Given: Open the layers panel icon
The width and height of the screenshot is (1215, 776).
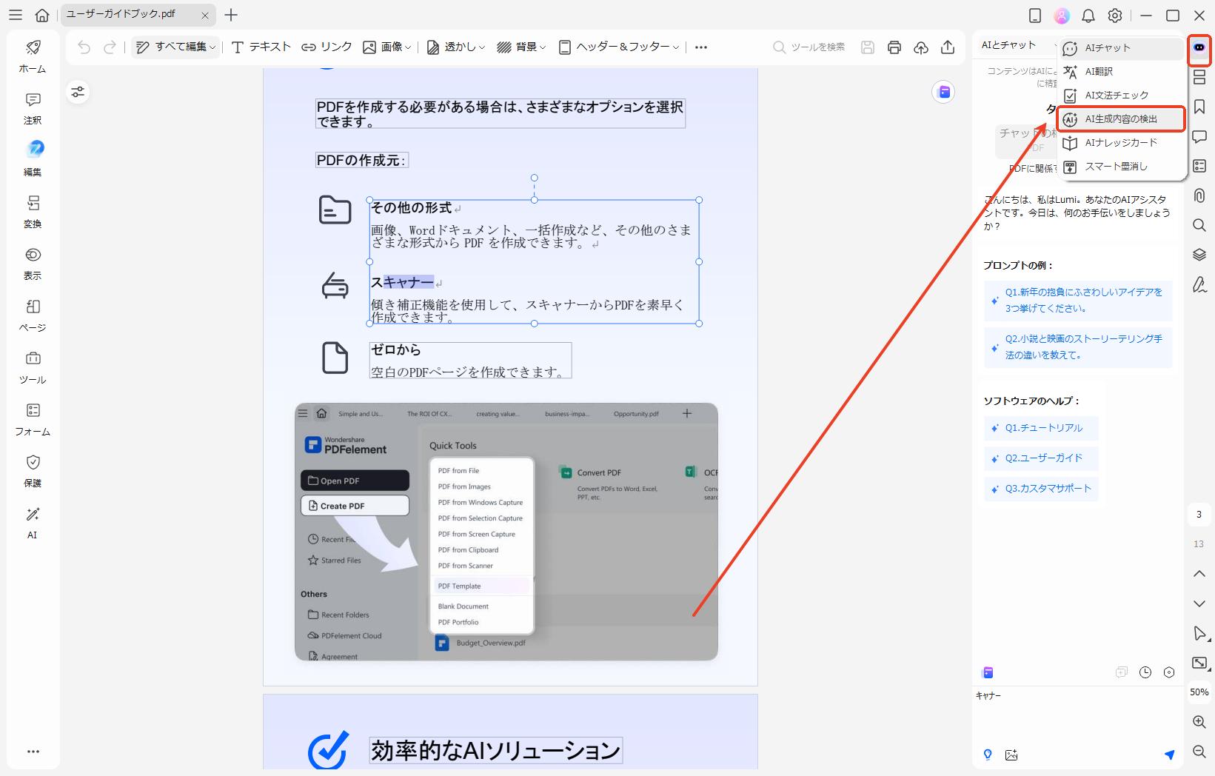Looking at the screenshot, I should (1199, 255).
